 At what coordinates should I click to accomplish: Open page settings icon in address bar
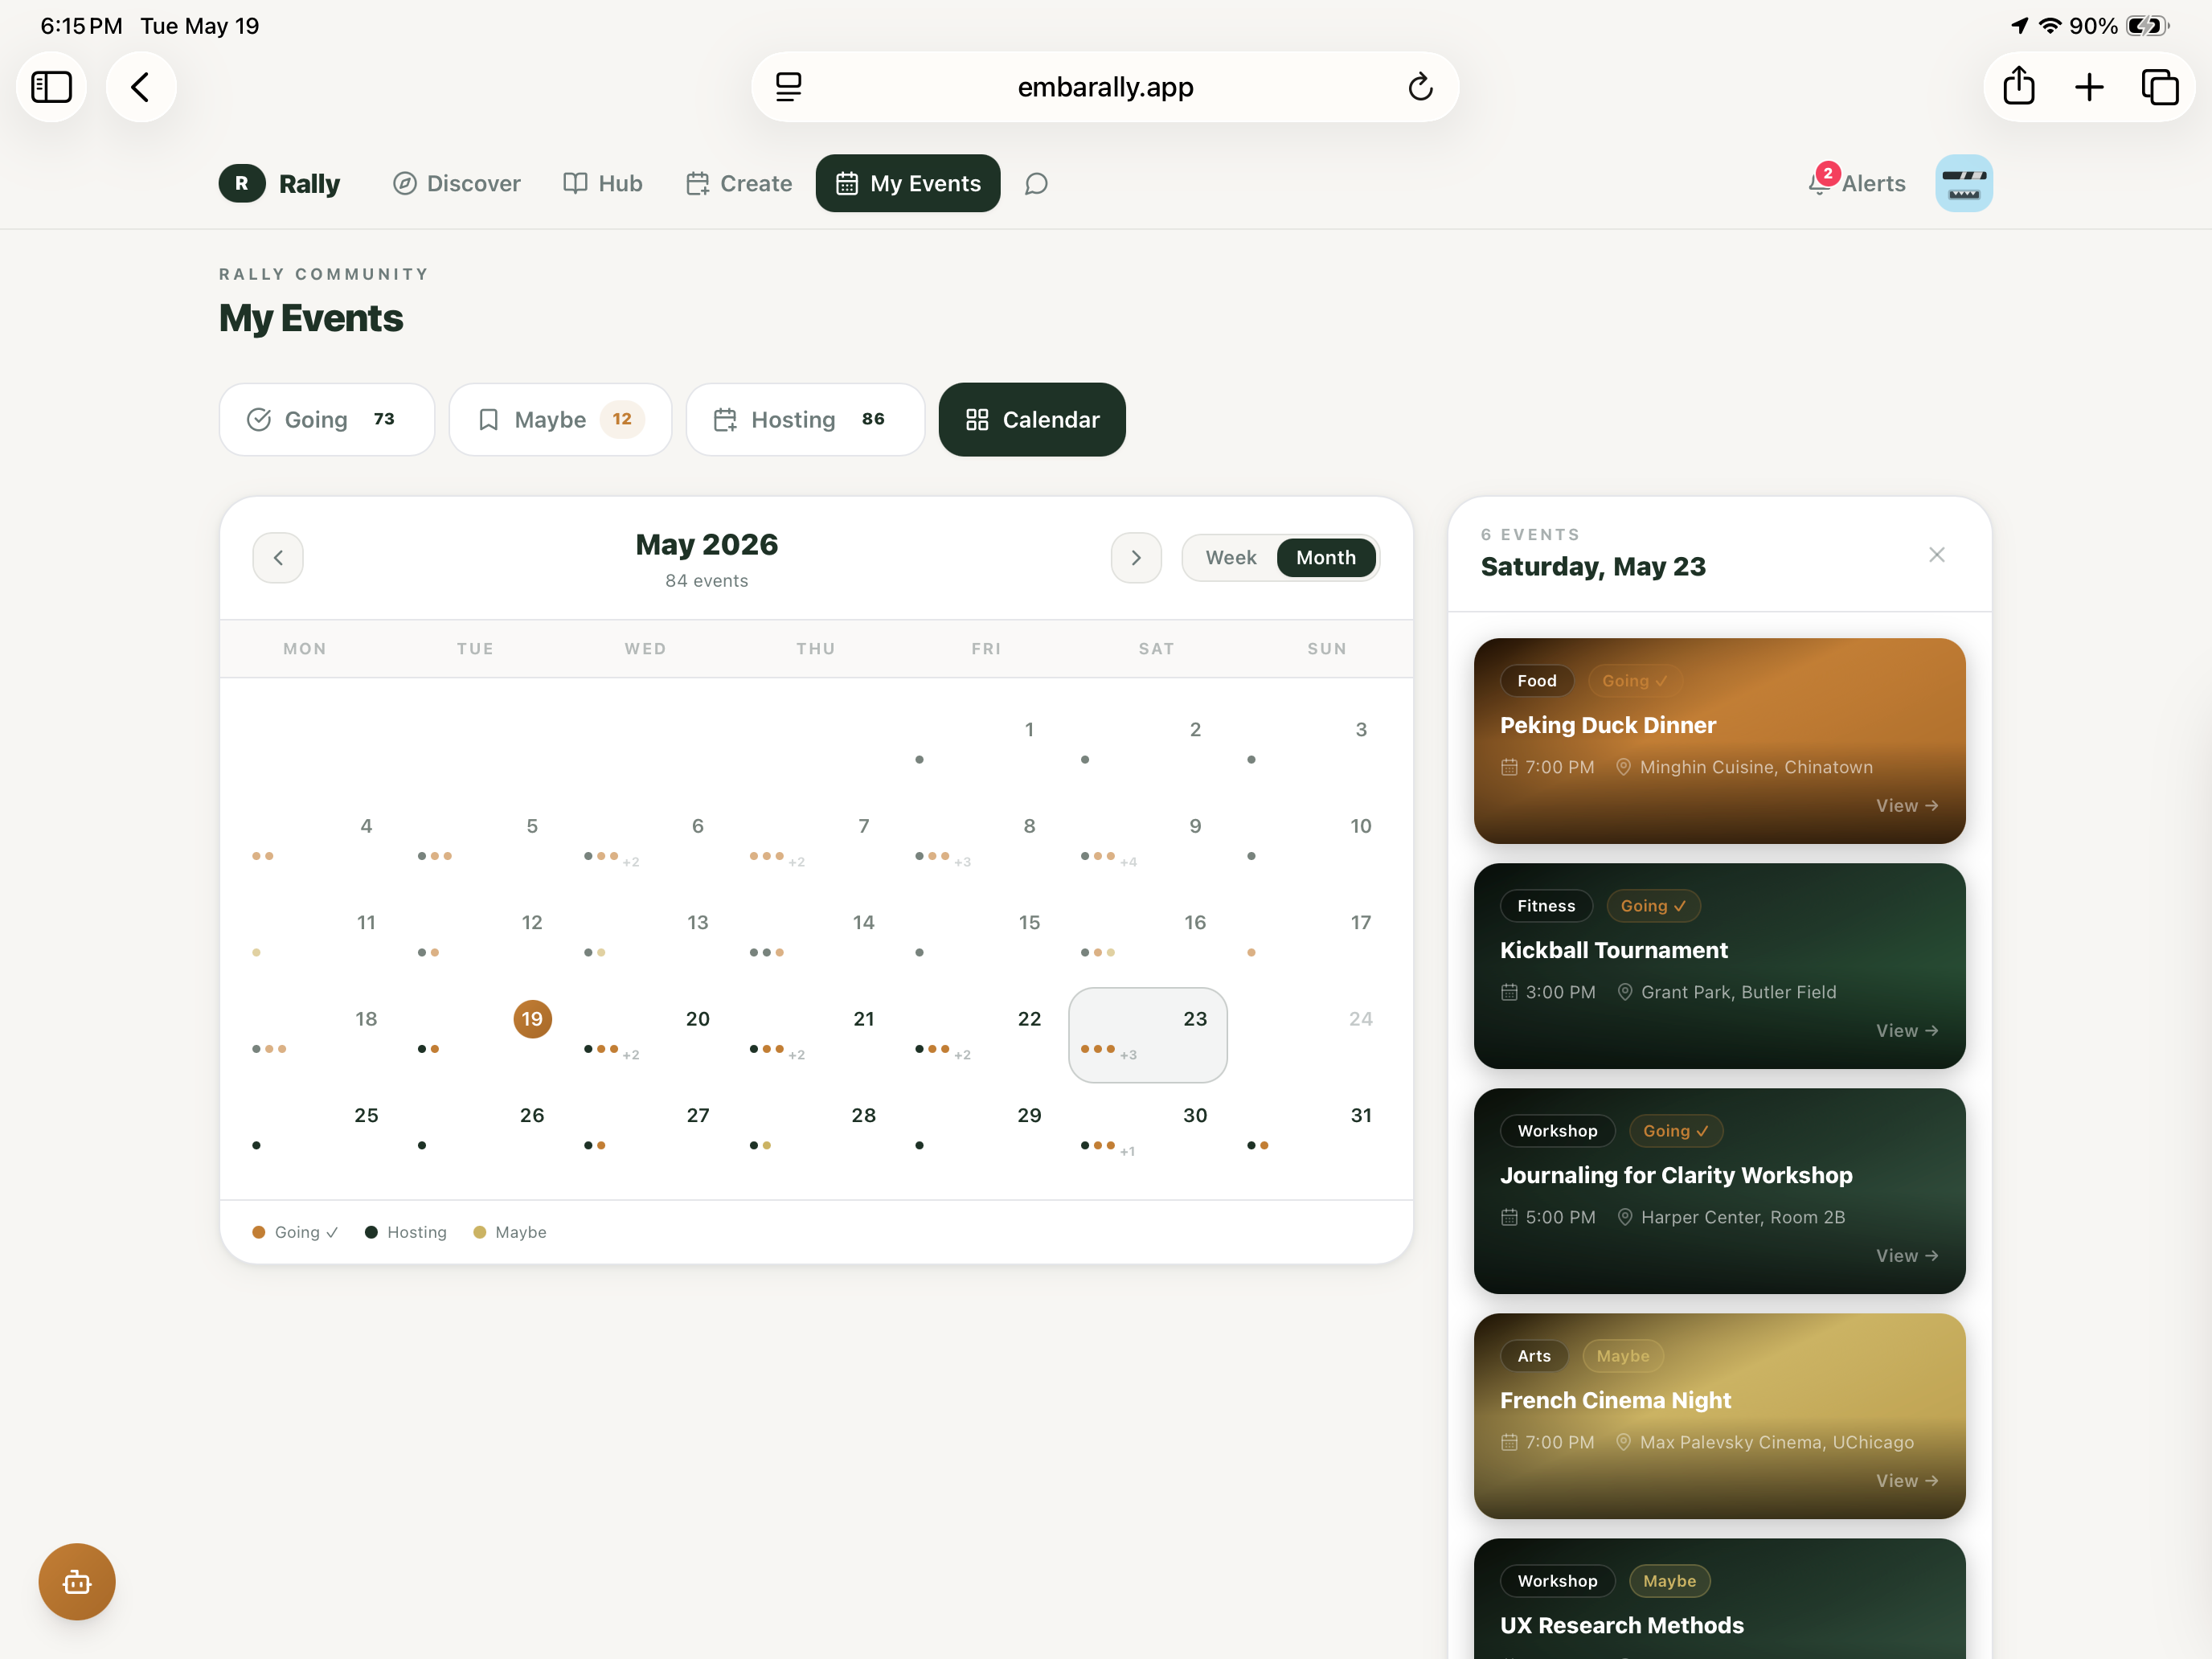pyautogui.click(x=788, y=87)
